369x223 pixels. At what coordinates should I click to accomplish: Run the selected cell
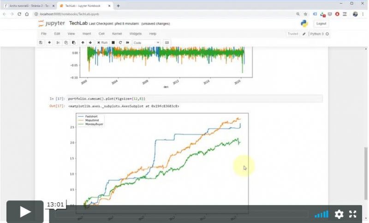pos(102,42)
